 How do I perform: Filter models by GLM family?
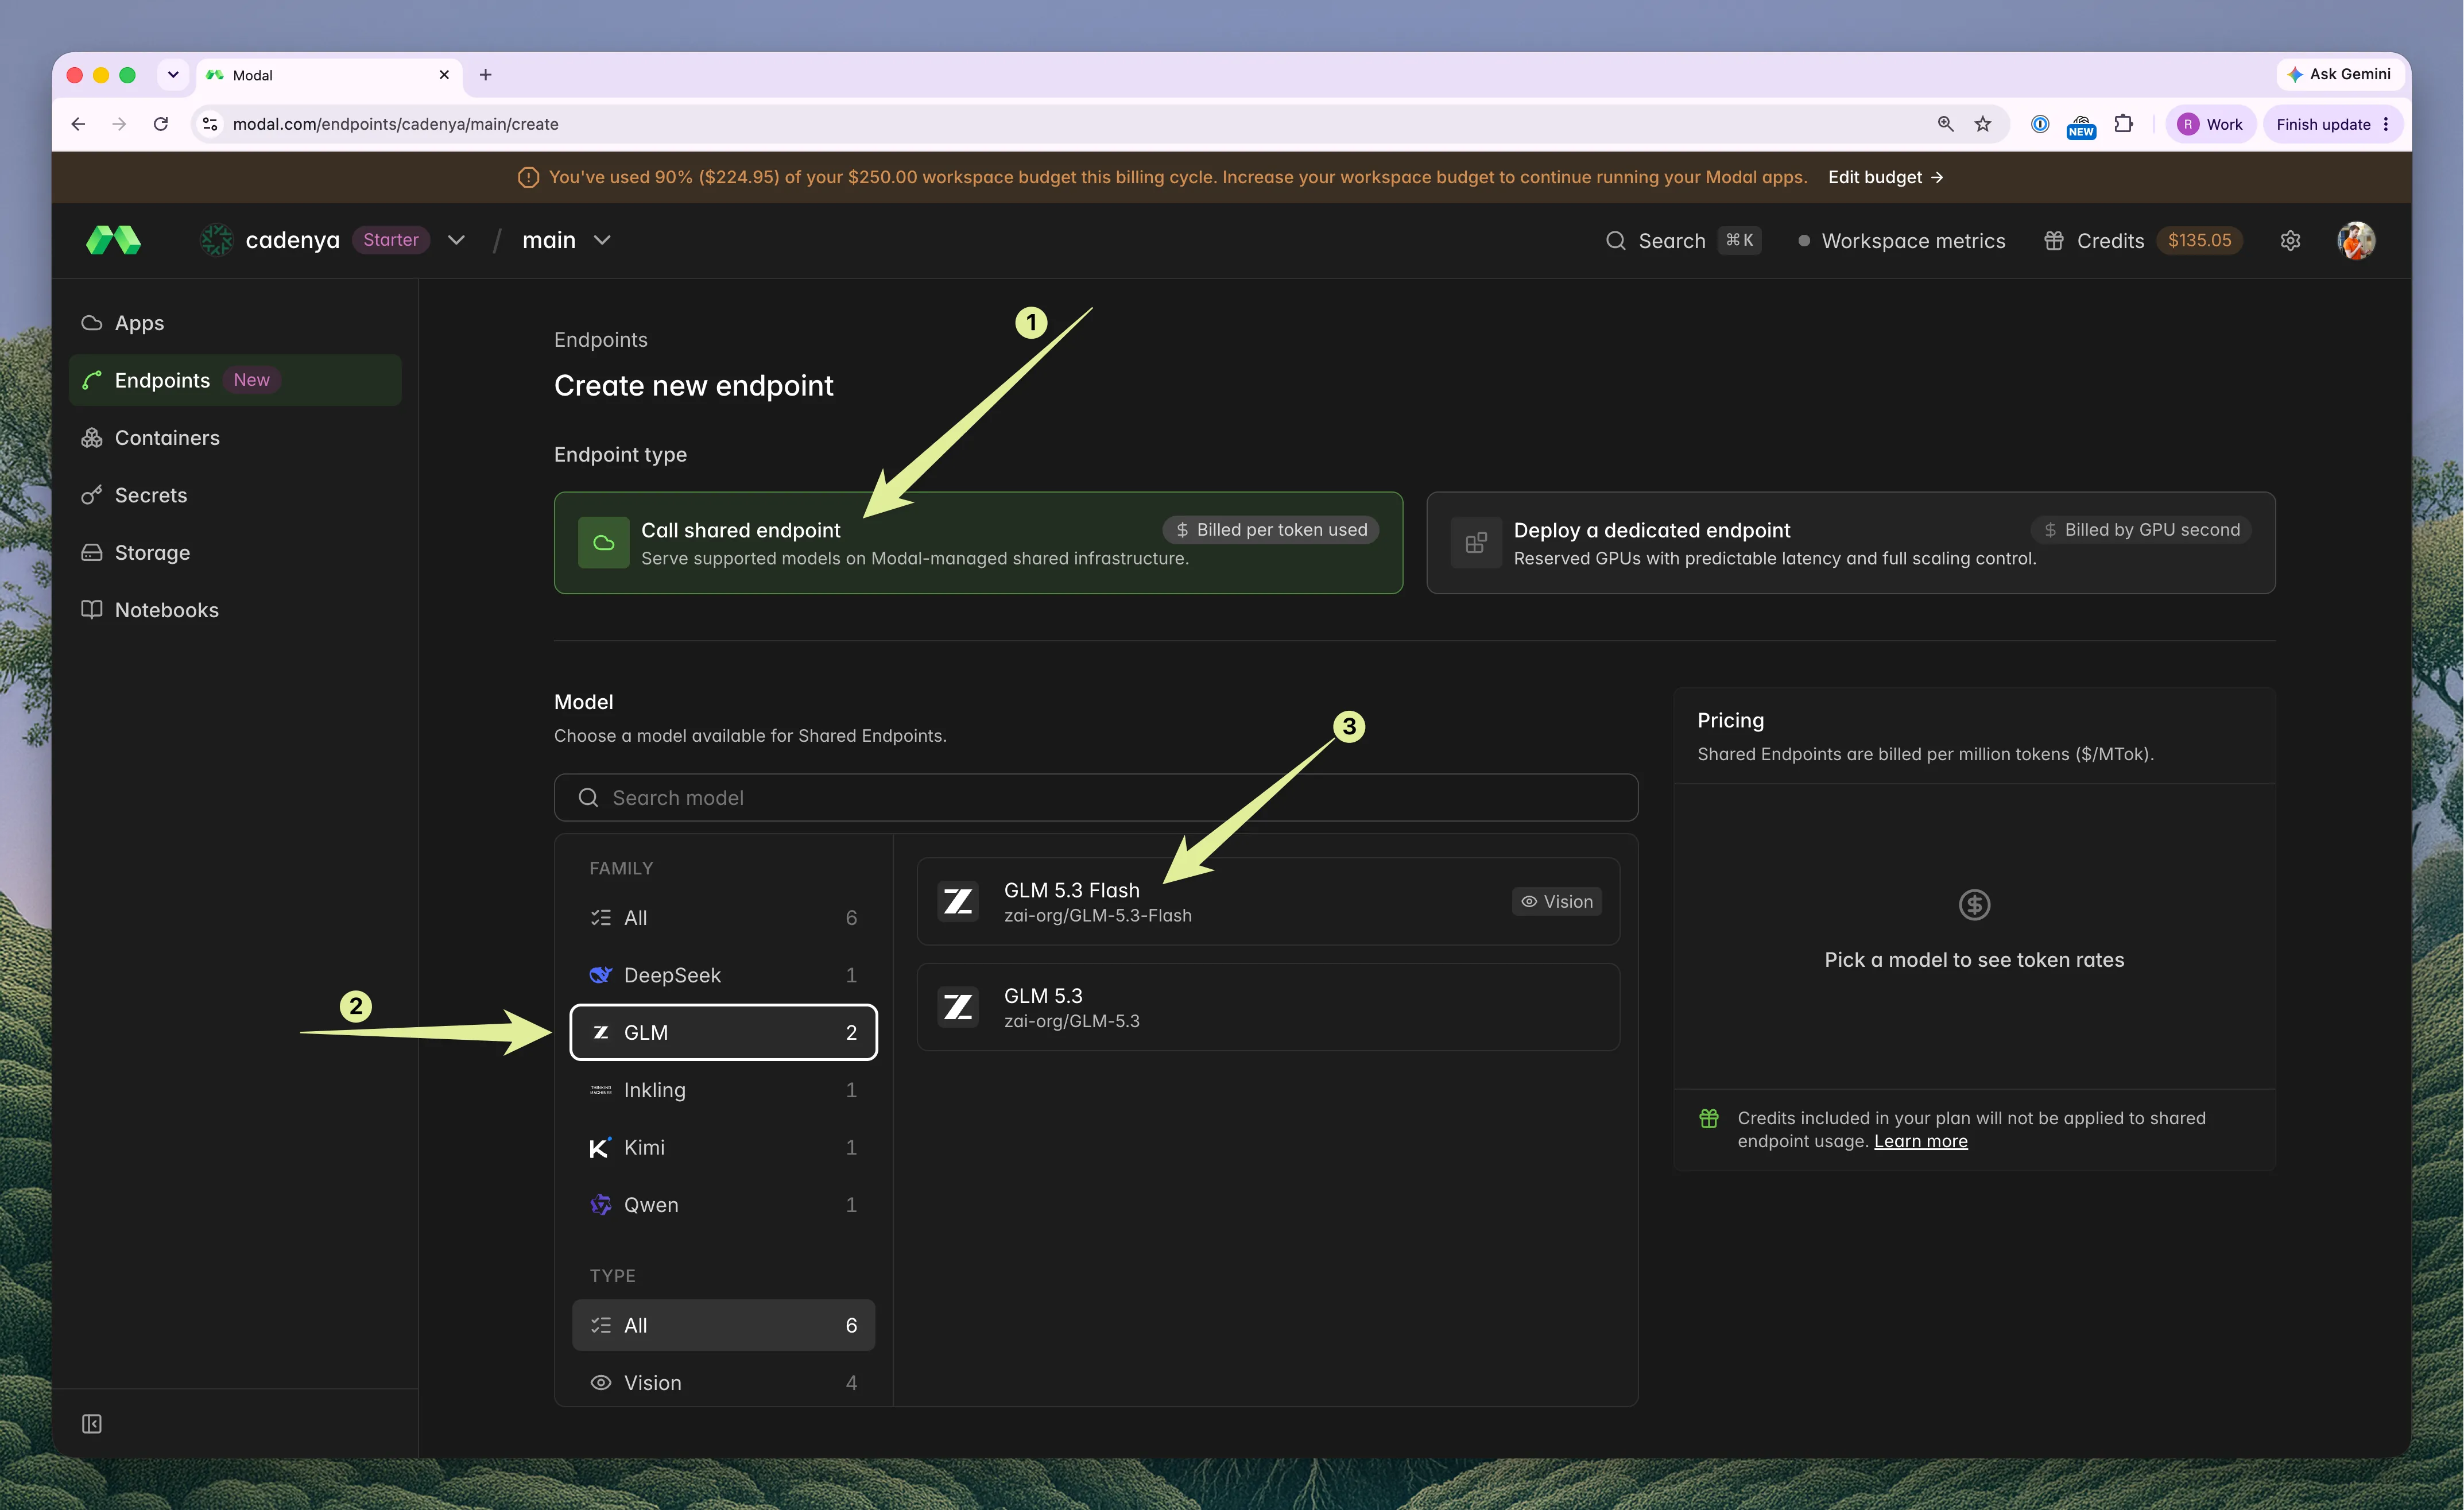[723, 1032]
